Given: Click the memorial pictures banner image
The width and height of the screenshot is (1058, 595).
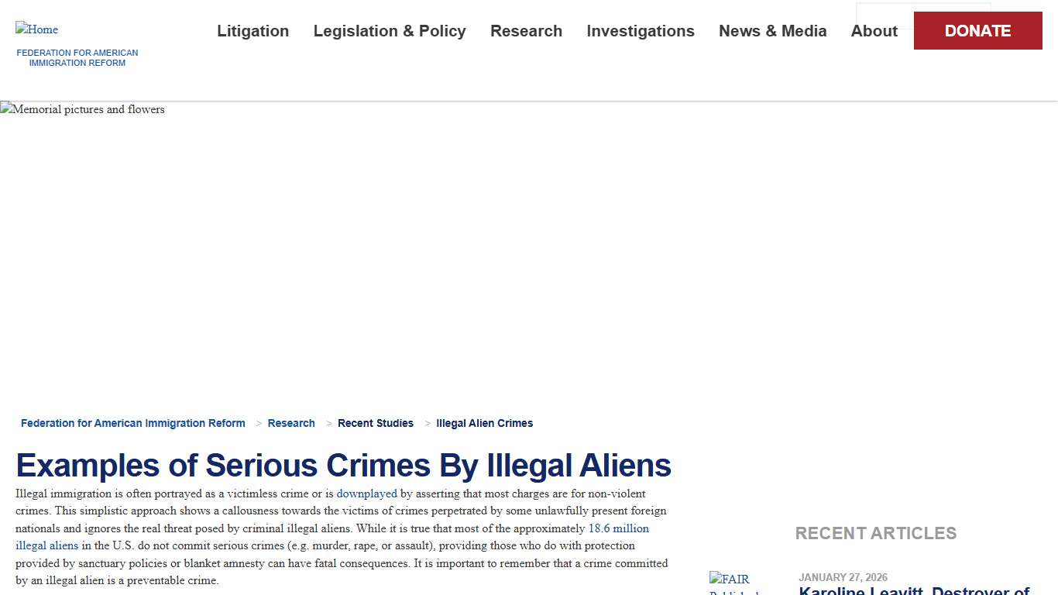Looking at the screenshot, I should (x=82, y=109).
